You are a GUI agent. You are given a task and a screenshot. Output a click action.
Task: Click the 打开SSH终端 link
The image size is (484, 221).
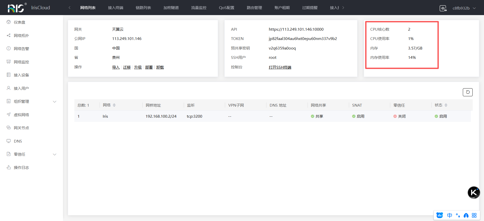tap(280, 67)
